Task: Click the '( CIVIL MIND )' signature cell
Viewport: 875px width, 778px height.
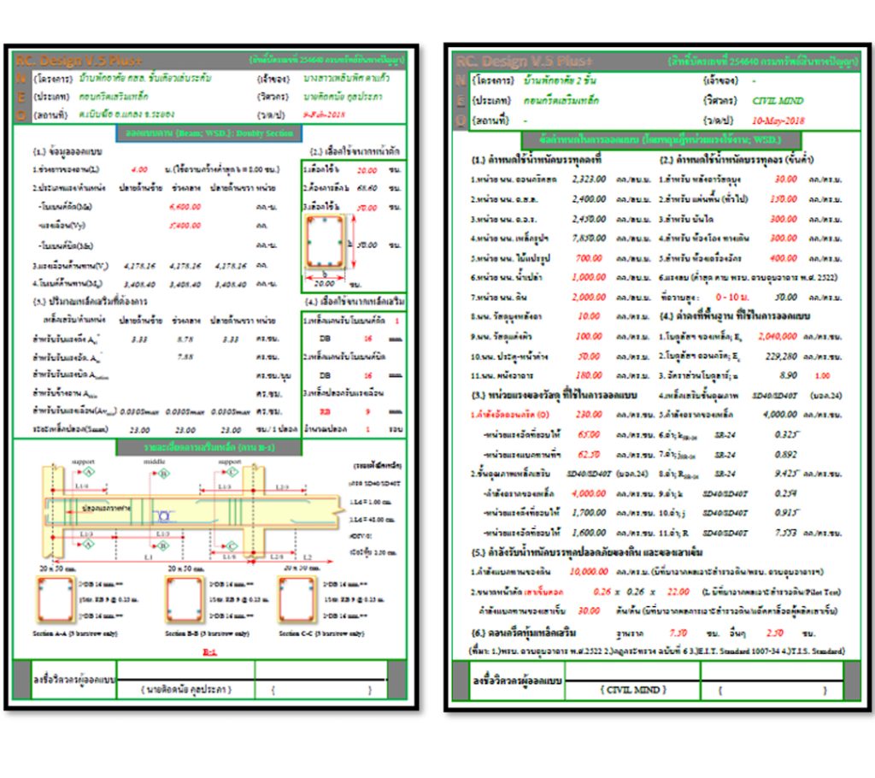Action: pyautogui.click(x=633, y=690)
